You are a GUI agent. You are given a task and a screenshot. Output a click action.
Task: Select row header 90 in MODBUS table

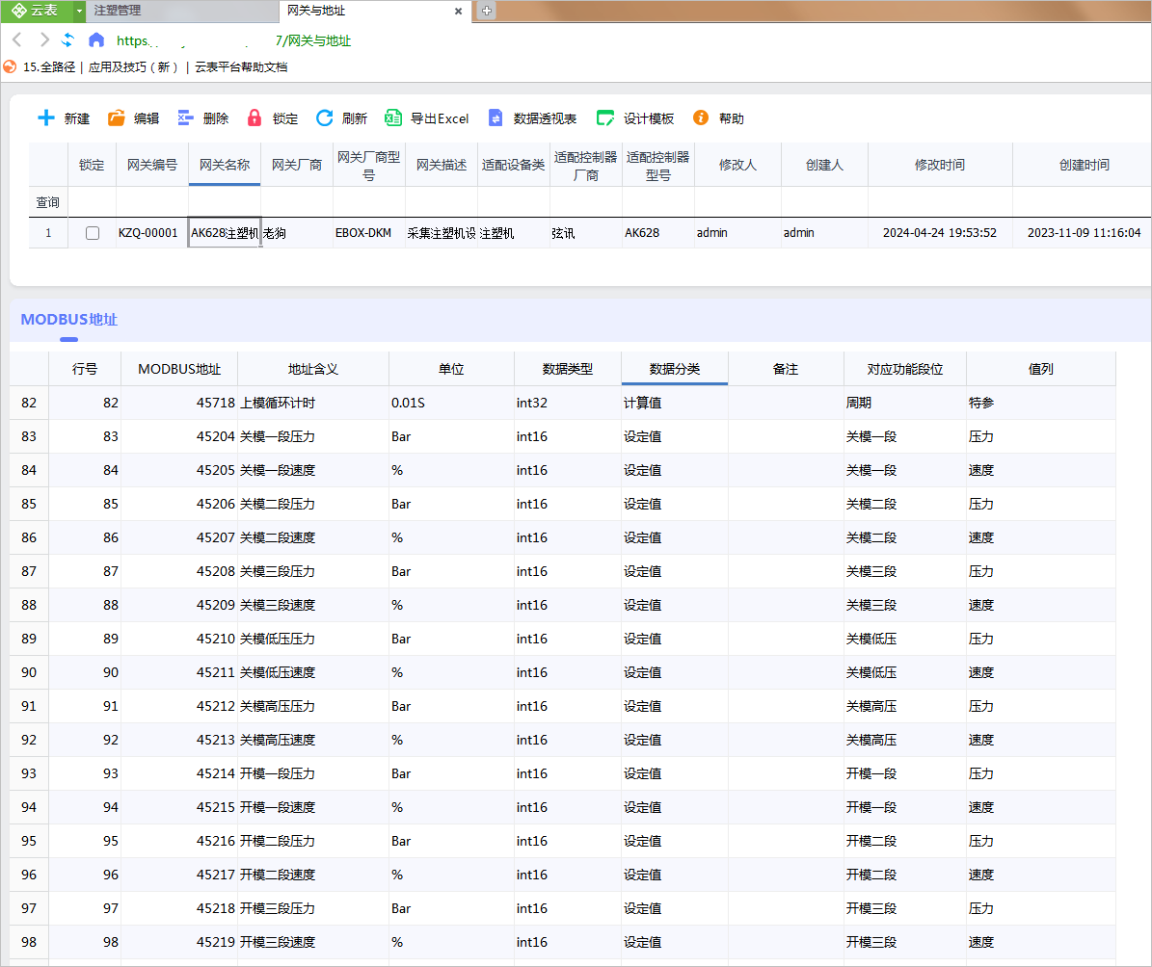click(29, 672)
